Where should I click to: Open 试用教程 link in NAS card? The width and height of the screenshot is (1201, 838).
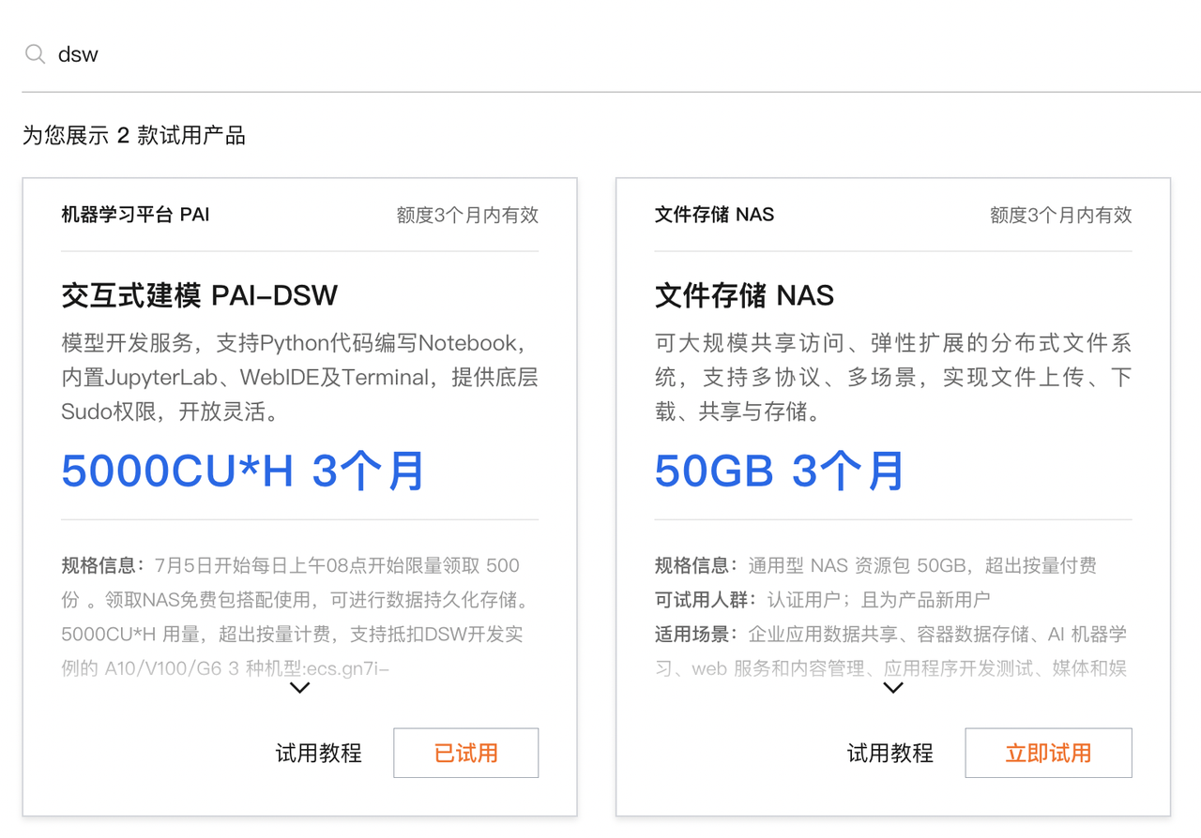click(x=889, y=754)
